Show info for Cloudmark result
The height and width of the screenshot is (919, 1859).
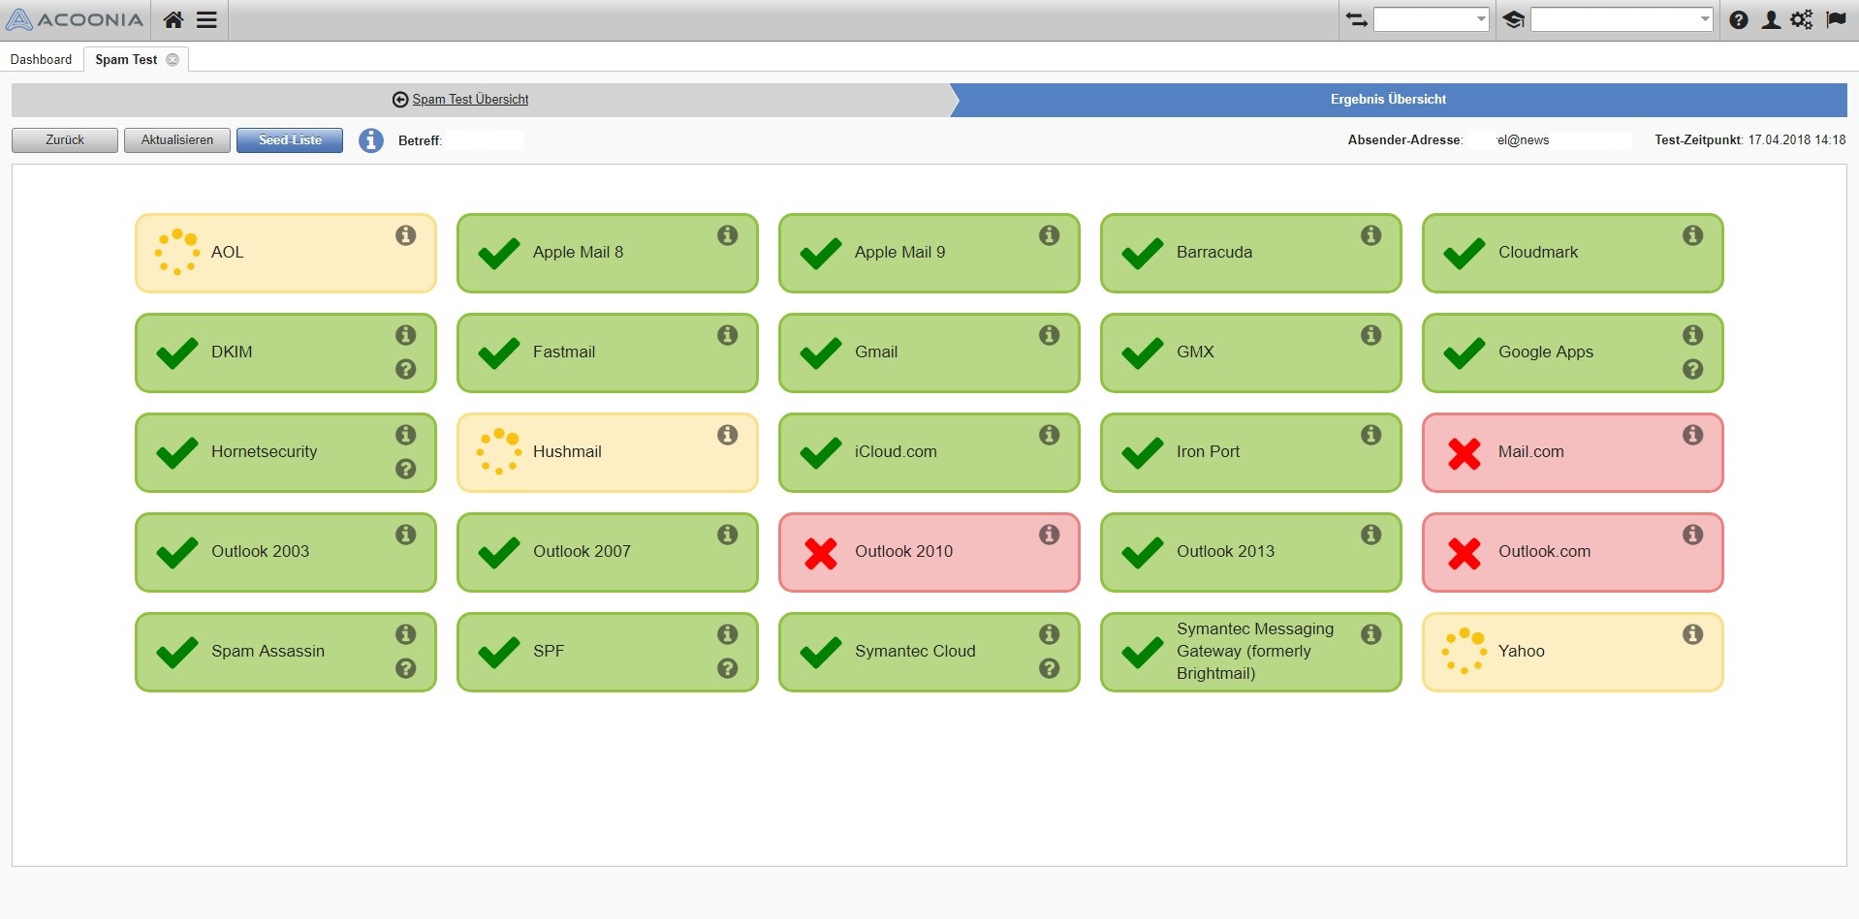(x=1693, y=235)
